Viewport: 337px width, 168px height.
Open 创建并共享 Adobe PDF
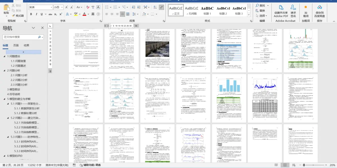pos(281,11)
